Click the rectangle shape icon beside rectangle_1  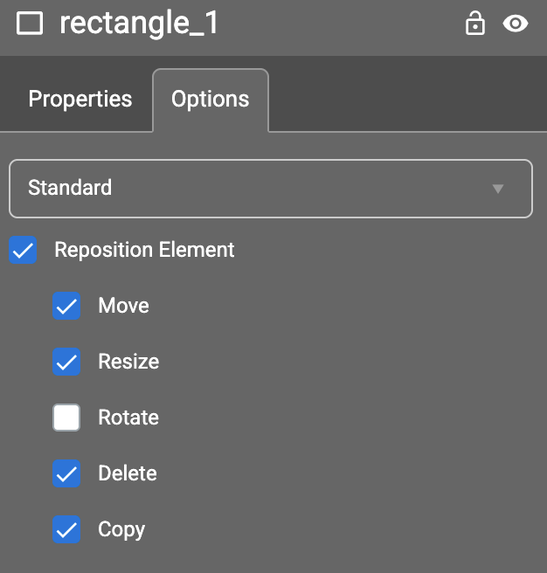coord(30,24)
